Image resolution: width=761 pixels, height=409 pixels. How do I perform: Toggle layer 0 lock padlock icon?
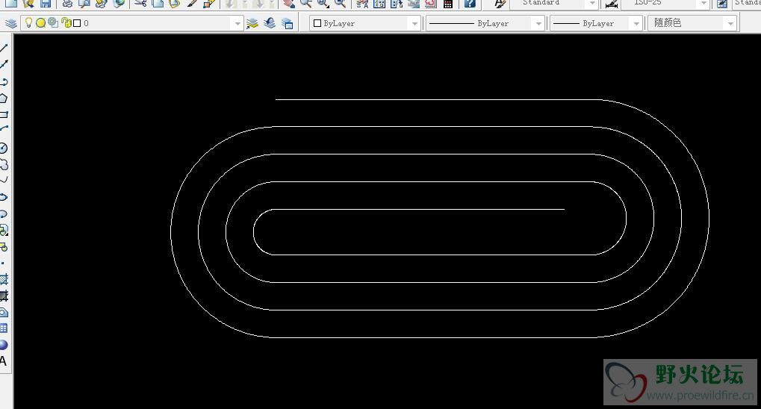click(66, 23)
